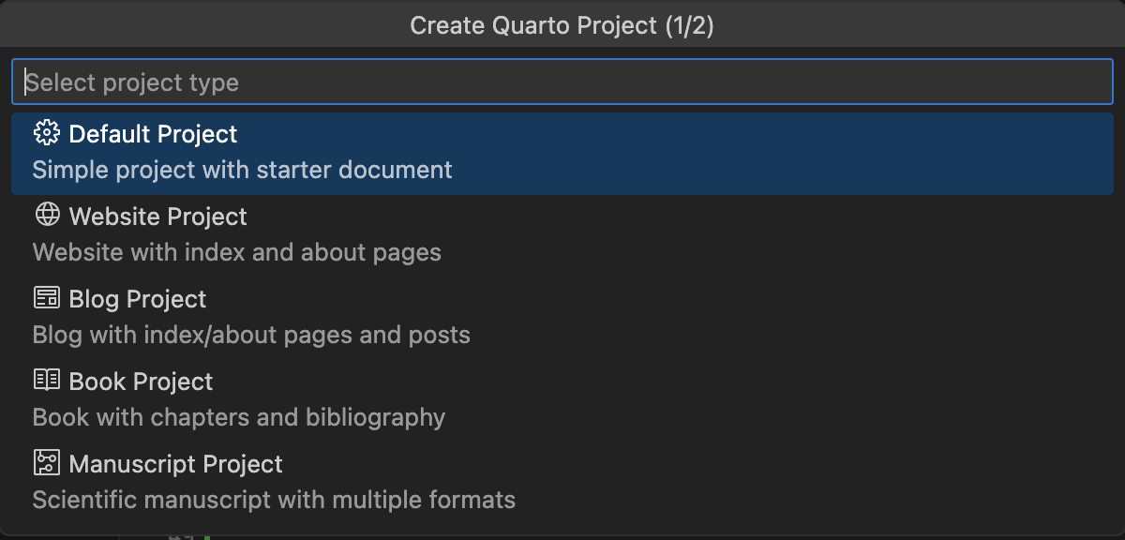Click the newspaper icon for Blog Project
The width and height of the screenshot is (1125, 540).
click(46, 298)
